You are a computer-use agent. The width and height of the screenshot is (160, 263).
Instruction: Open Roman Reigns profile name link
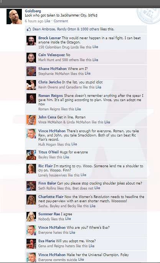(51, 96)
